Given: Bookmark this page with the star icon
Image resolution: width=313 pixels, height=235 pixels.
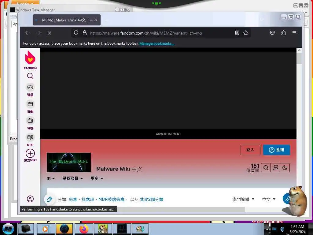Looking at the screenshot, I should point(246,33).
